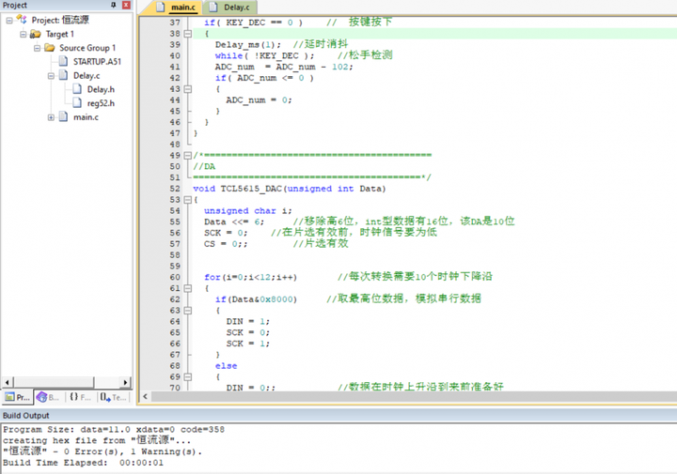Click STARTUP.A51 file icon
Image resolution: width=677 pixels, height=474 pixels.
(64, 62)
